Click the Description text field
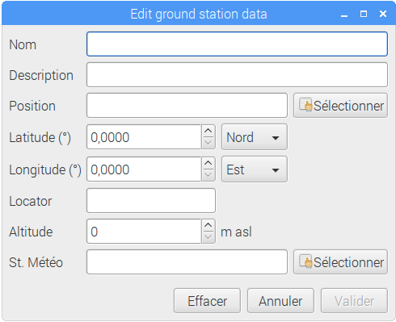 pyautogui.click(x=237, y=75)
